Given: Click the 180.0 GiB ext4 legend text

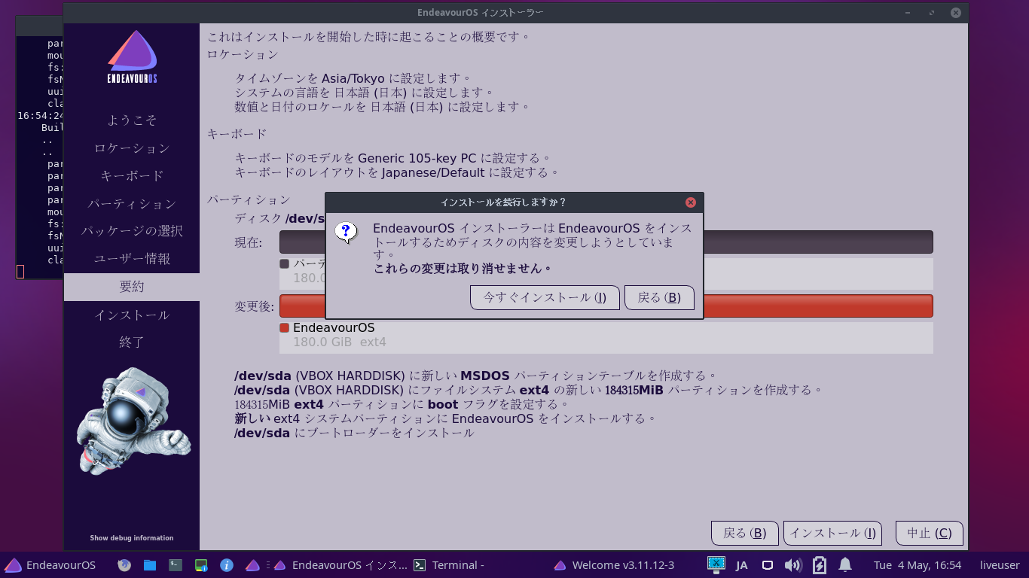Looking at the screenshot, I should [x=340, y=342].
